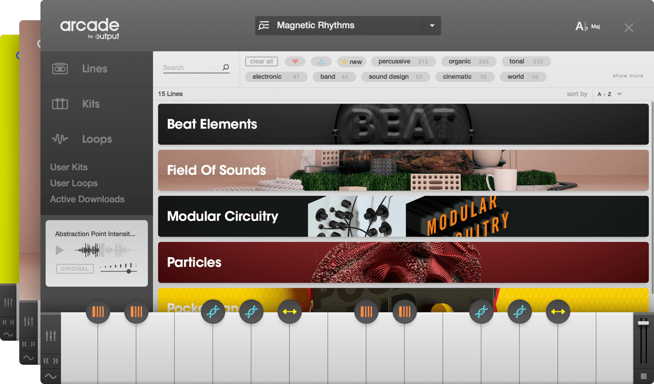Change the A♭ Maj key setting
This screenshot has width=654, height=384.
[588, 26]
